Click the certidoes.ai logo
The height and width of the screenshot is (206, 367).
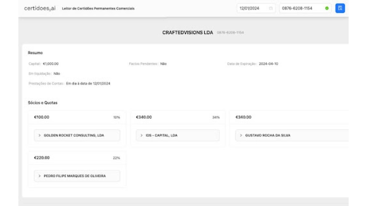coord(40,8)
